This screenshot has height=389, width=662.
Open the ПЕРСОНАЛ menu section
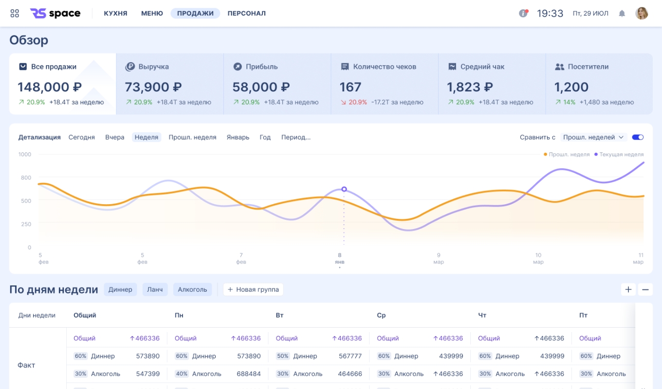246,14
